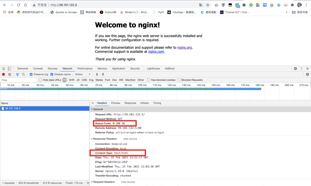The width and height of the screenshot is (311, 186).
Task: Open the Lighthouse tab
Action: [153, 68]
